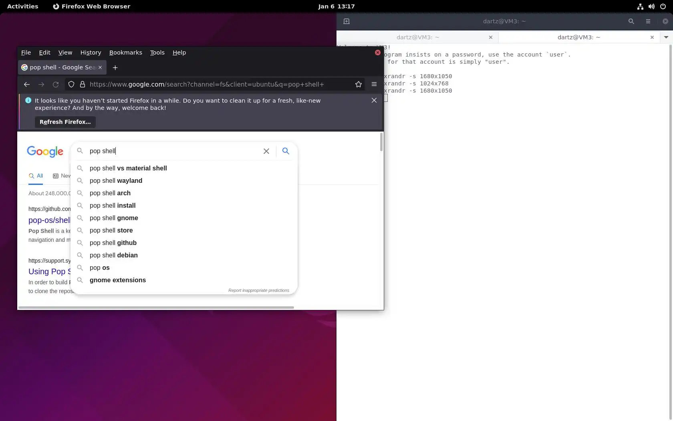Open the pop-os/shell search result
673x421 pixels.
coord(49,220)
